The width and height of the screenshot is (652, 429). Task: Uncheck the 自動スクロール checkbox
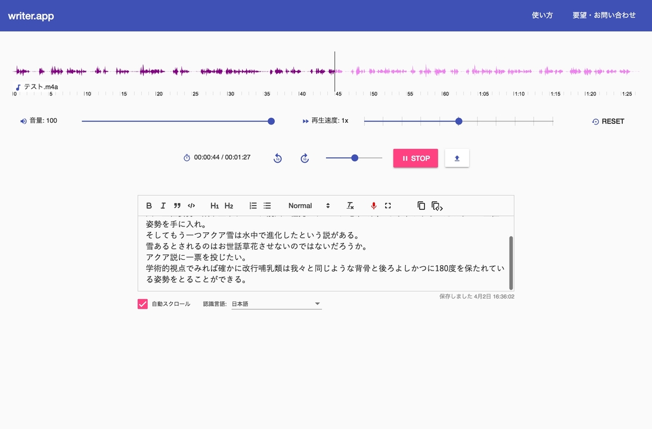click(142, 304)
